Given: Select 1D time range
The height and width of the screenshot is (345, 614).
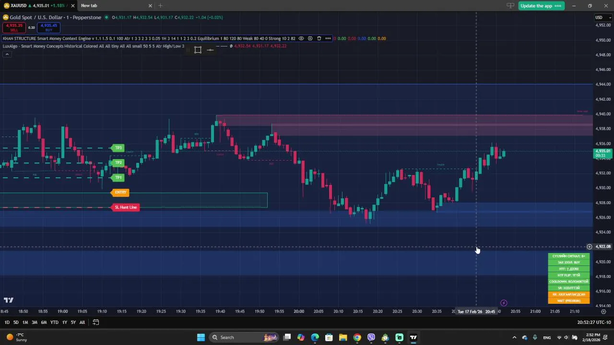Looking at the screenshot, I should 7,322.
